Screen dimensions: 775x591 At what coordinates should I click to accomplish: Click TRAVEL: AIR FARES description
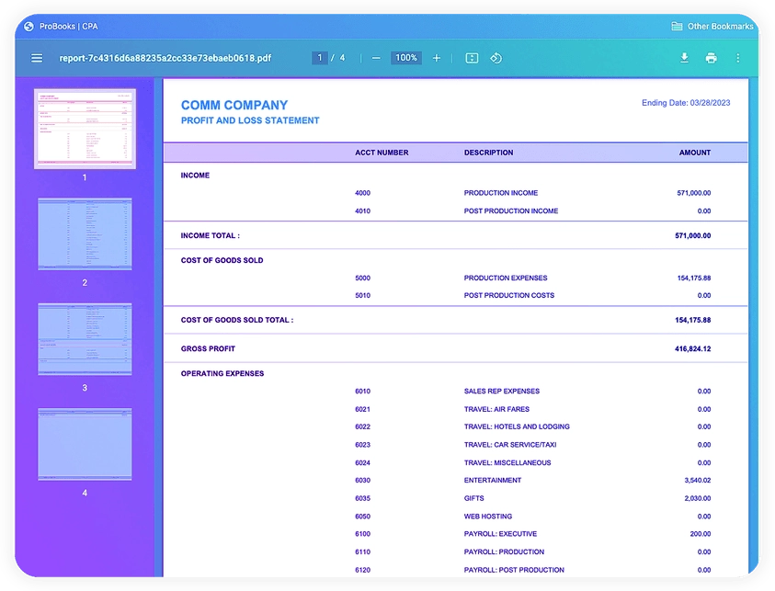(x=496, y=409)
